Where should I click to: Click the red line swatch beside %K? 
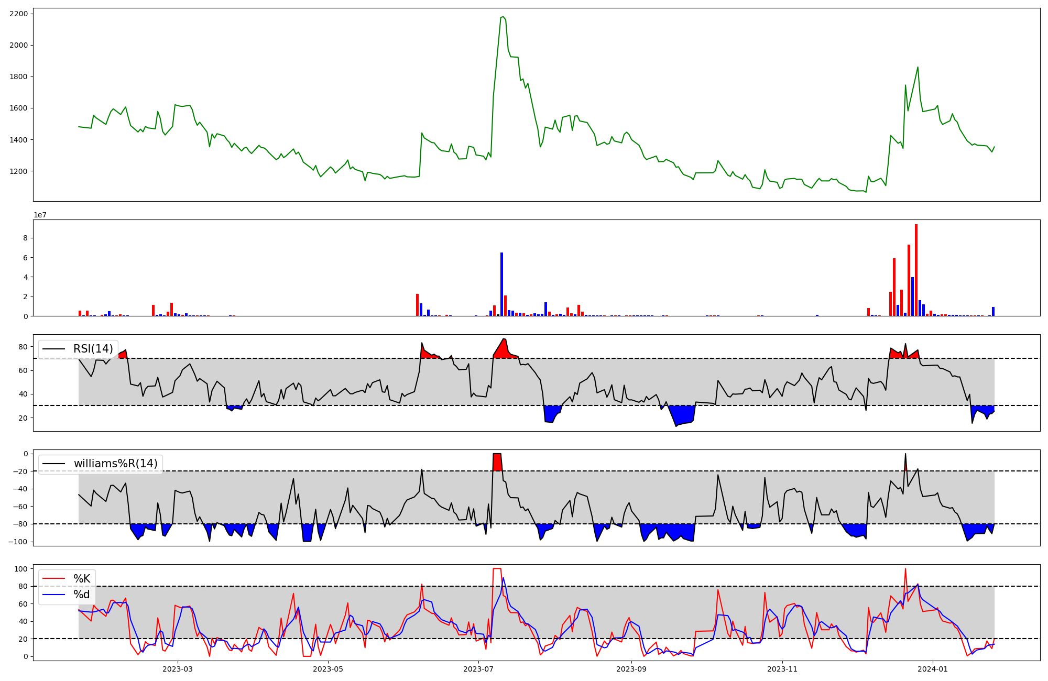(53, 579)
